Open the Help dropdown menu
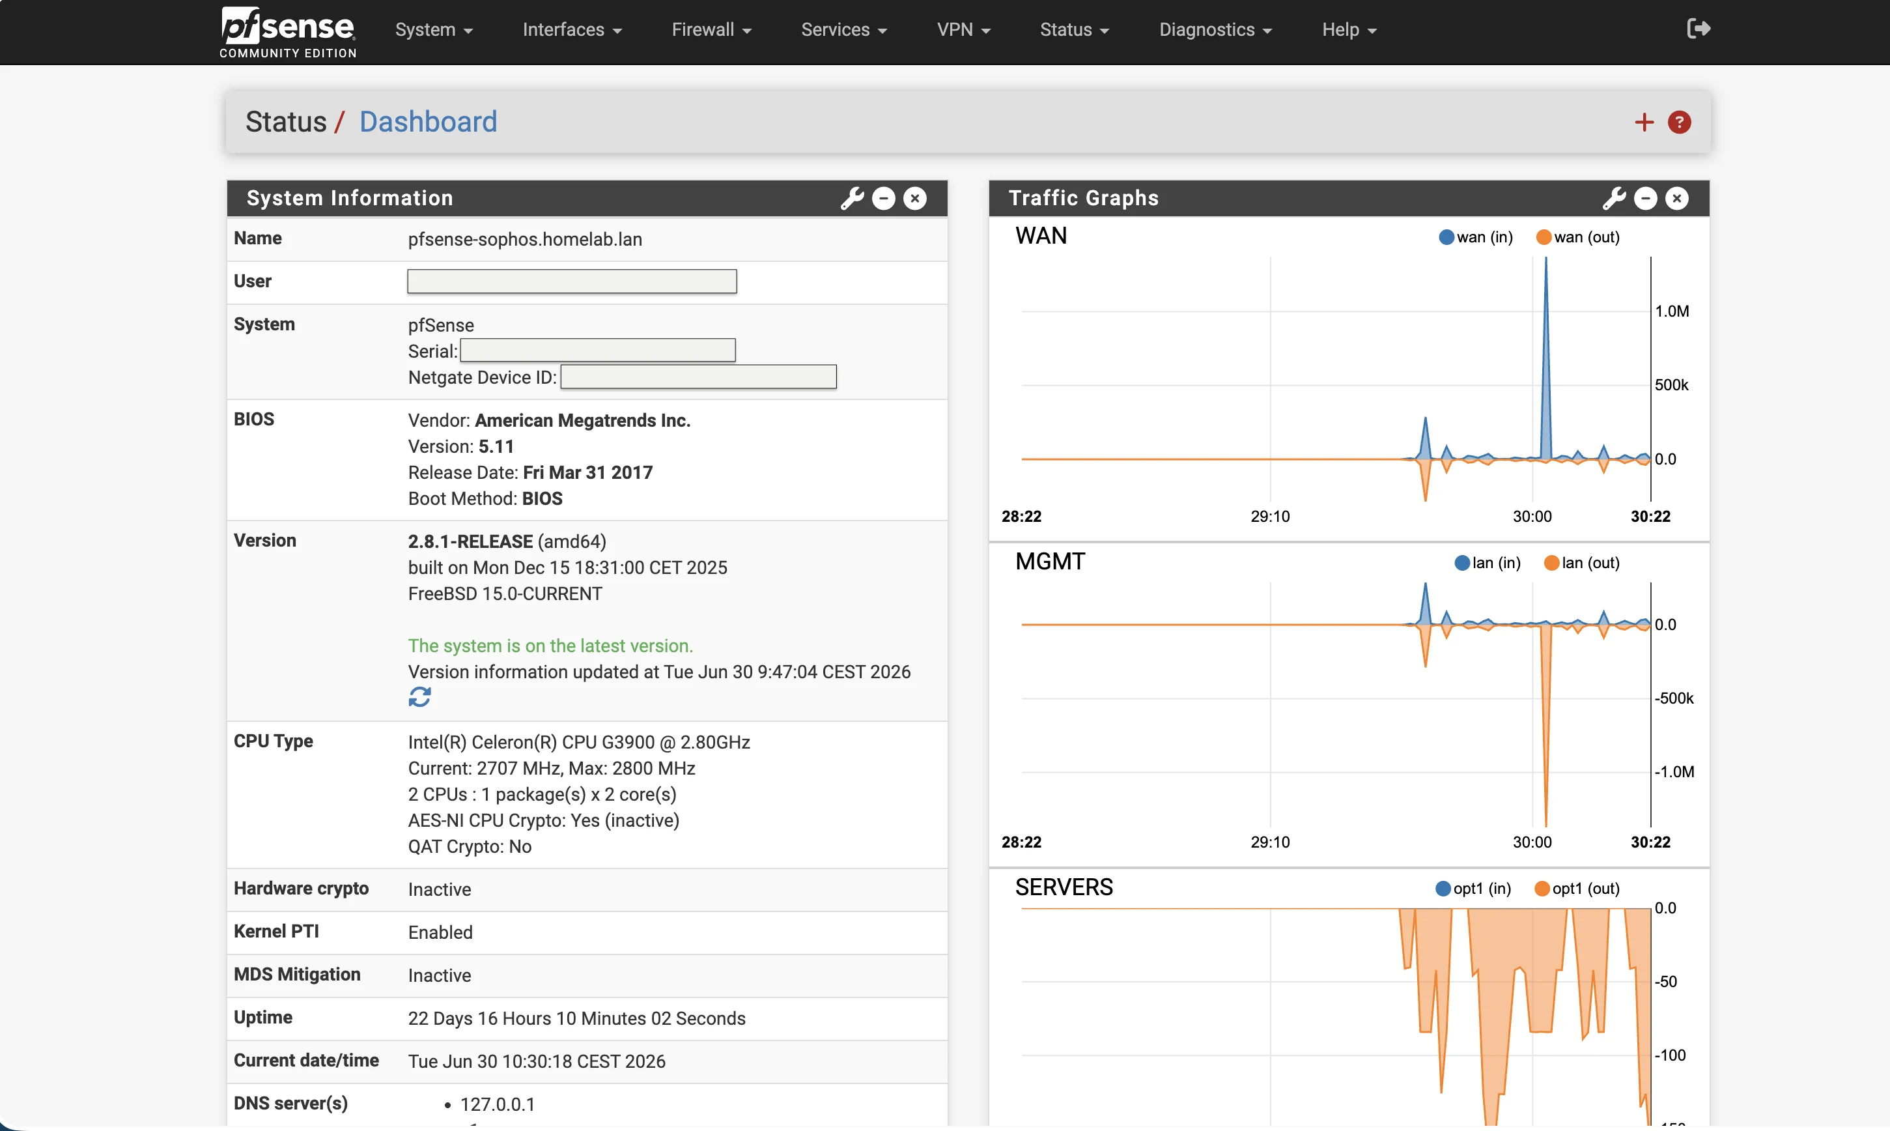 point(1349,30)
